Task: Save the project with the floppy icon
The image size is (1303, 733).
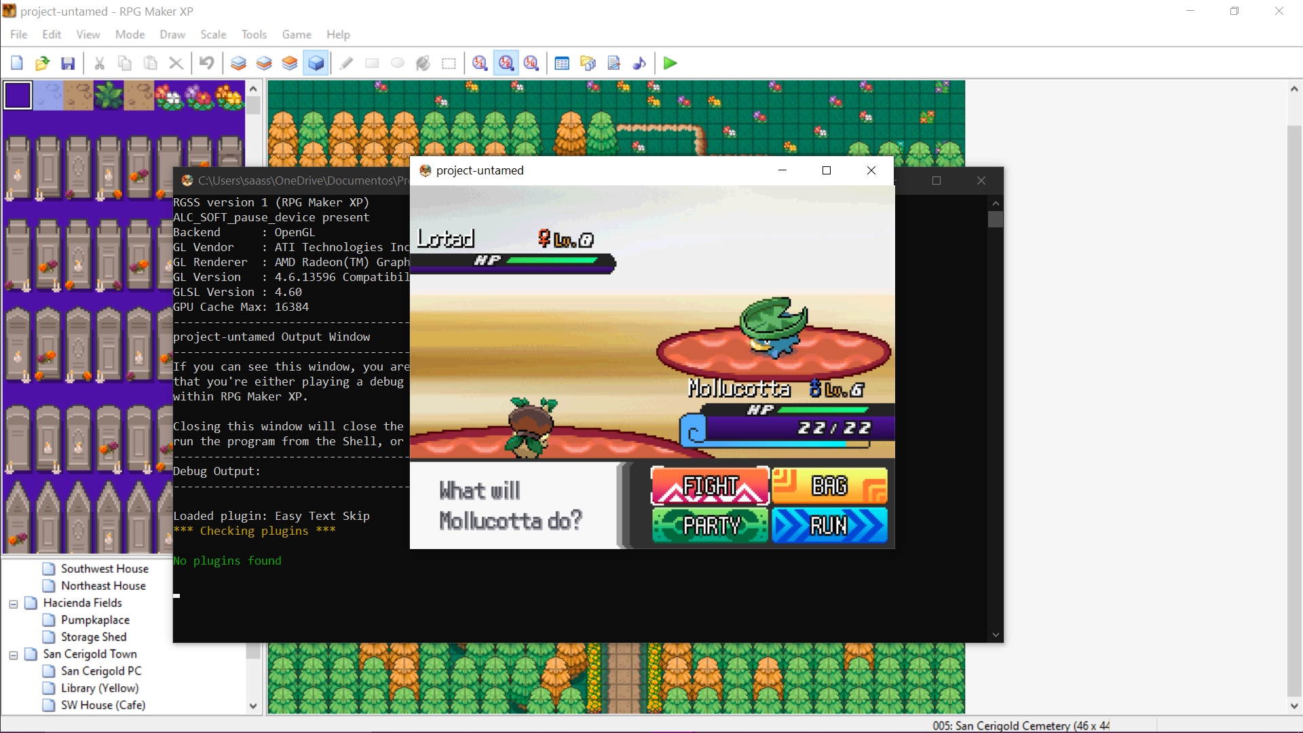Action: [68, 63]
